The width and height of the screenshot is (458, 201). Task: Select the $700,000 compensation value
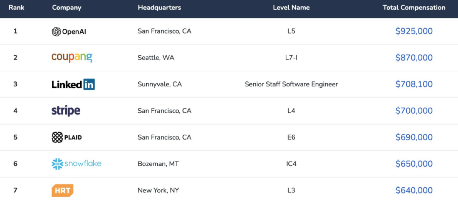pyautogui.click(x=414, y=111)
